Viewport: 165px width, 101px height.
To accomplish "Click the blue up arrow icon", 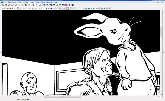I will 54,9.
